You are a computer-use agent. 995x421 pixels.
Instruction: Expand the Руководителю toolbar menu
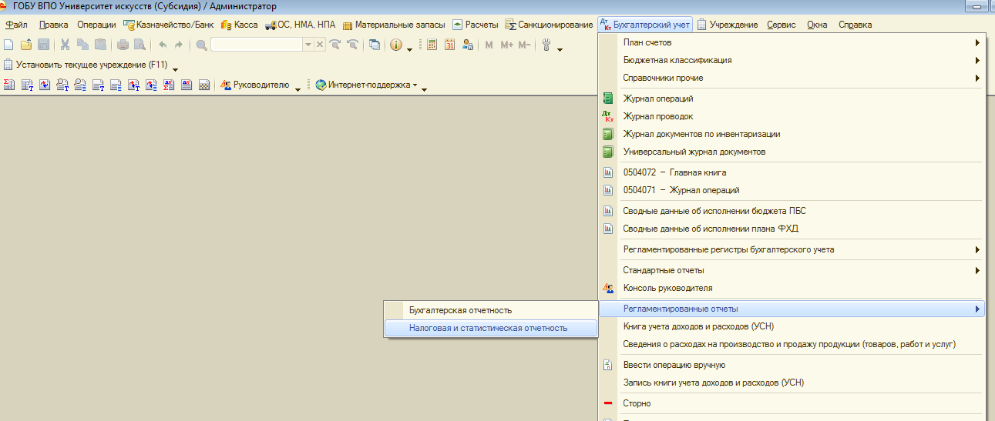(297, 89)
